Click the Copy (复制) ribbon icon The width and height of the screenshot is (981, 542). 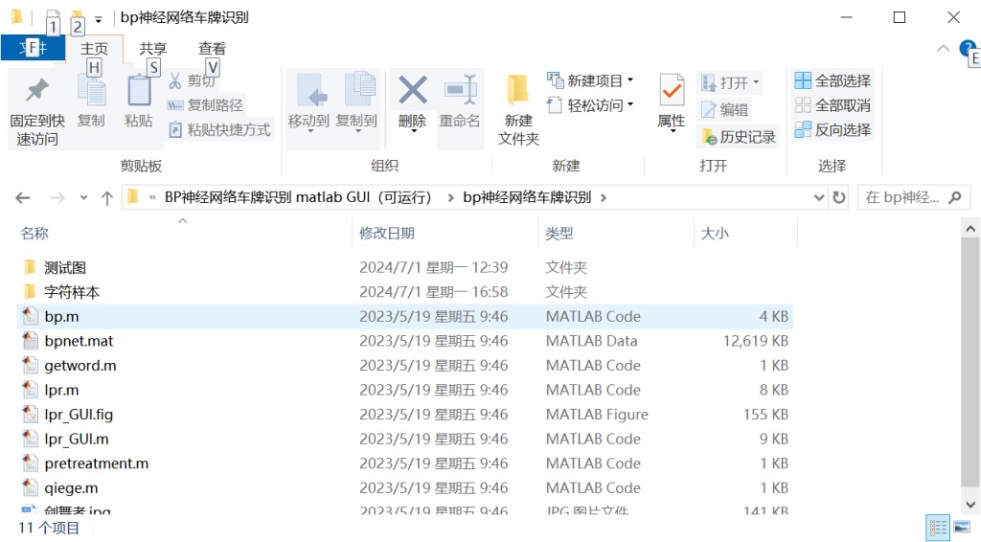[x=91, y=91]
